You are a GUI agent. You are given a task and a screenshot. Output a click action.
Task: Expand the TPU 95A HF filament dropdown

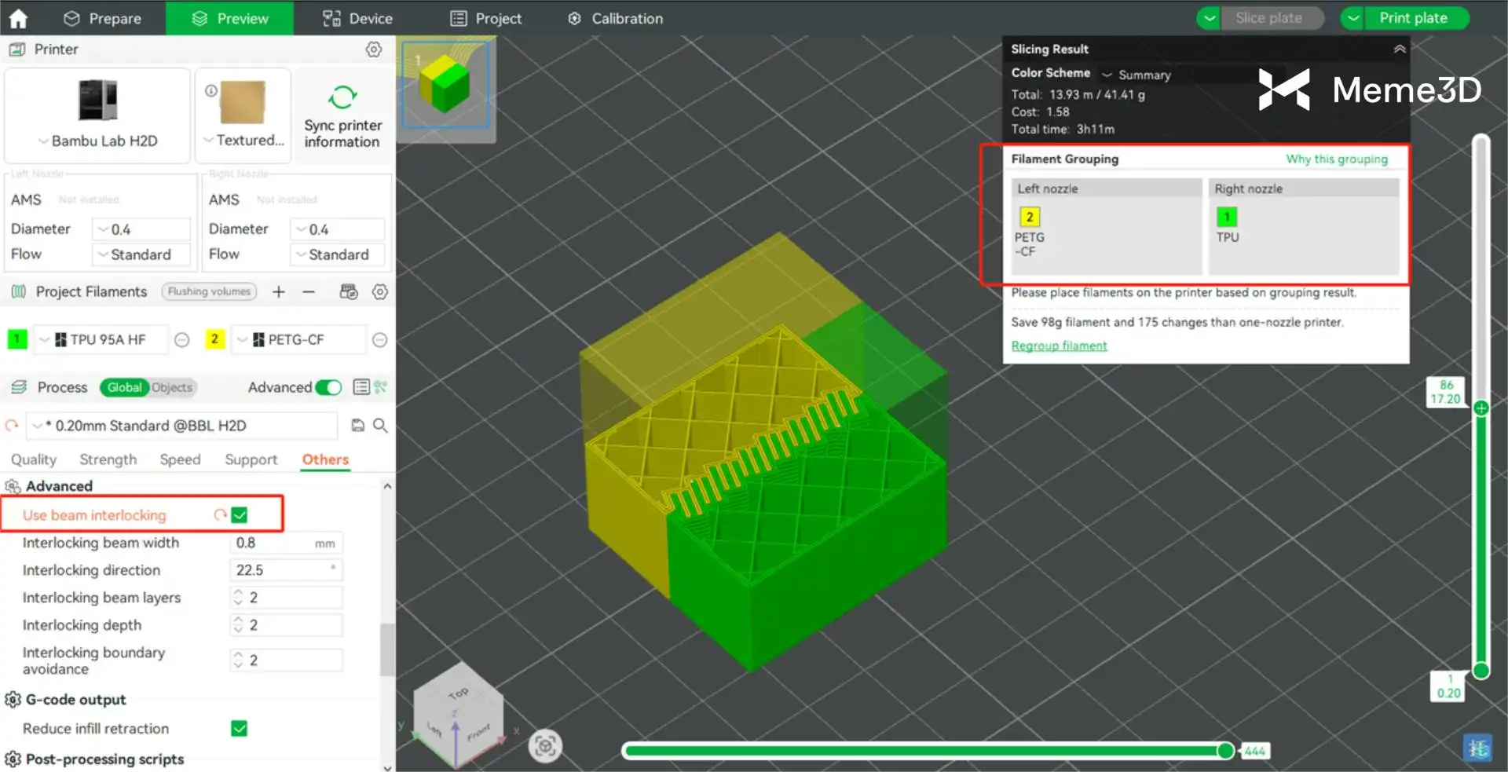[45, 340]
